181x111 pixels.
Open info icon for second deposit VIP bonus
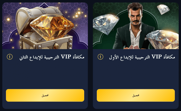(10, 57)
